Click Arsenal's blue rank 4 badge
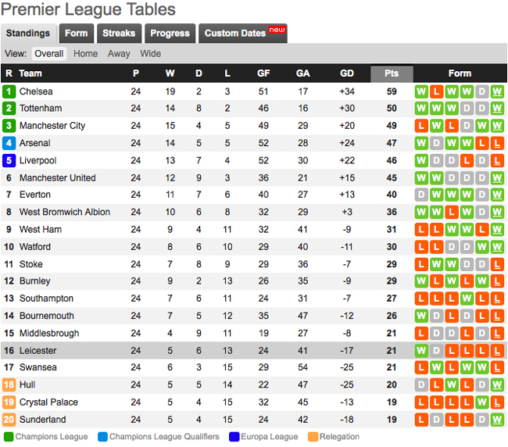This screenshot has width=508, height=447. click(9, 143)
